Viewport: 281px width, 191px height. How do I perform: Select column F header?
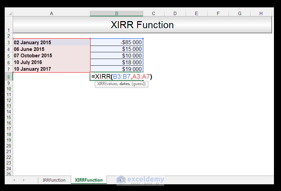coord(218,13)
